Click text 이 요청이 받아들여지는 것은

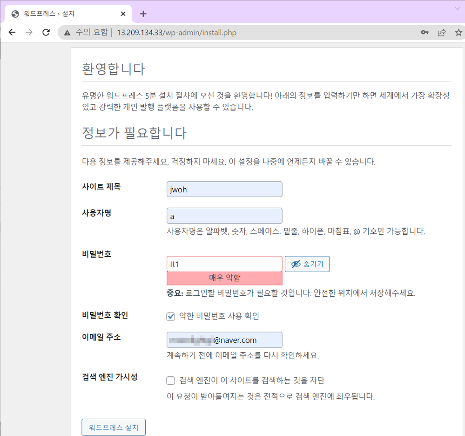coord(271,396)
